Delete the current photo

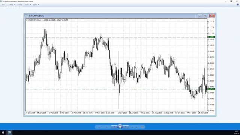[x=142, y=127]
